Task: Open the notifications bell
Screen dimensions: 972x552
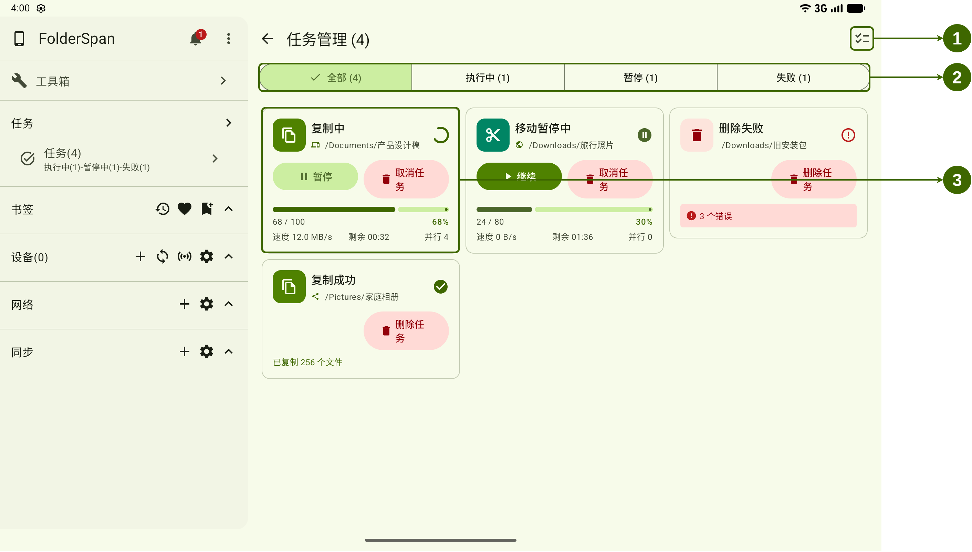Action: click(x=196, y=38)
